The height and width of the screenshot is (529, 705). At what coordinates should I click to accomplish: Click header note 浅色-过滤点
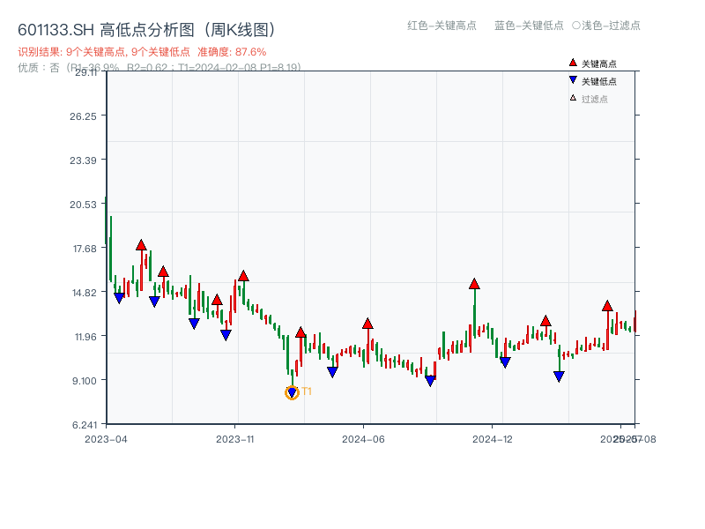[606, 26]
